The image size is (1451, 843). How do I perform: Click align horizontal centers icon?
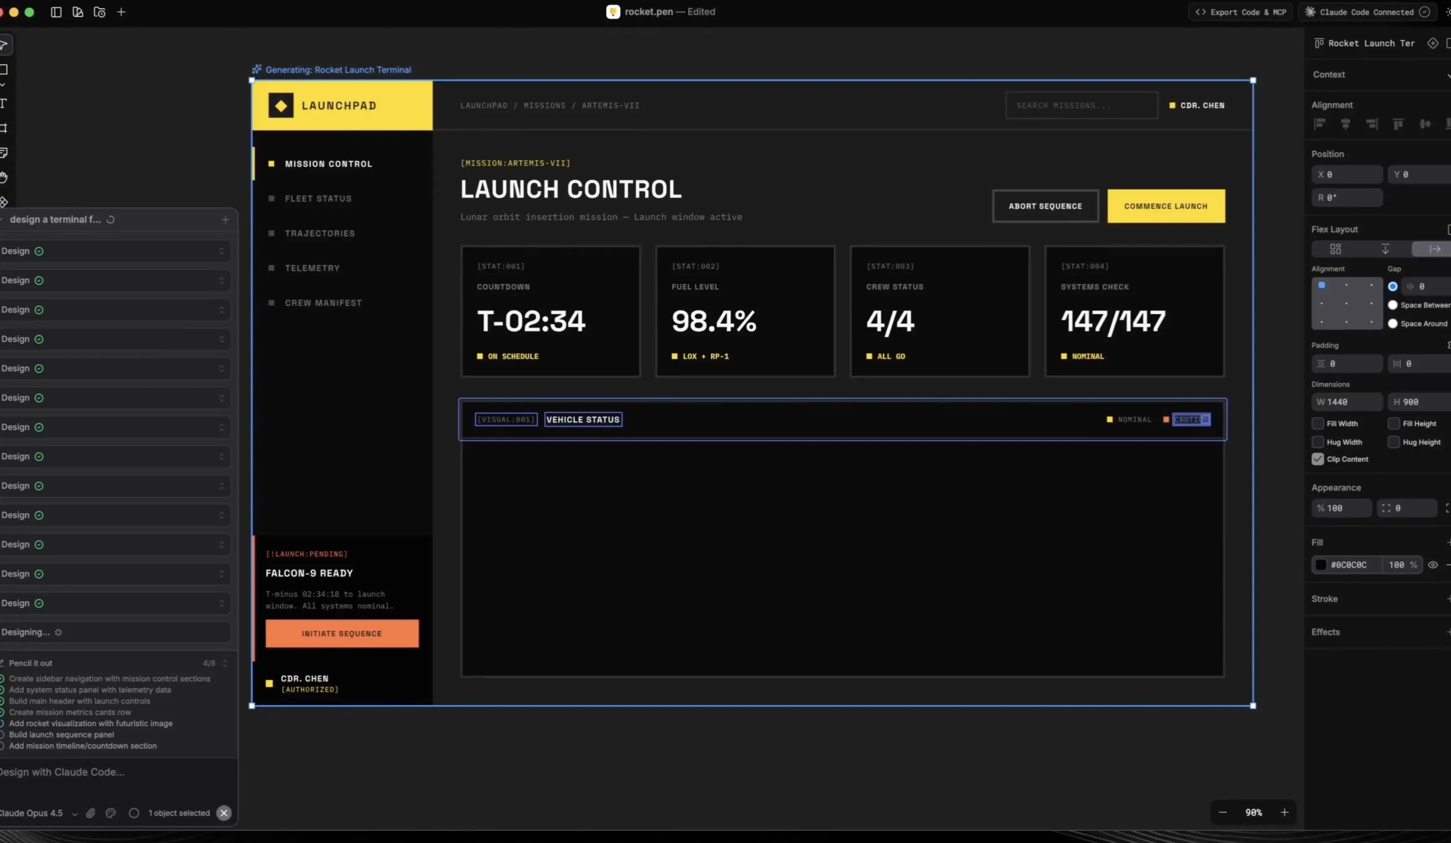pyautogui.click(x=1346, y=124)
